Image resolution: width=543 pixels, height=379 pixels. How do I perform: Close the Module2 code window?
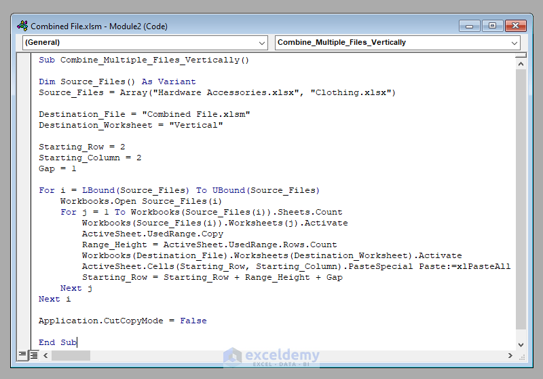(x=515, y=26)
